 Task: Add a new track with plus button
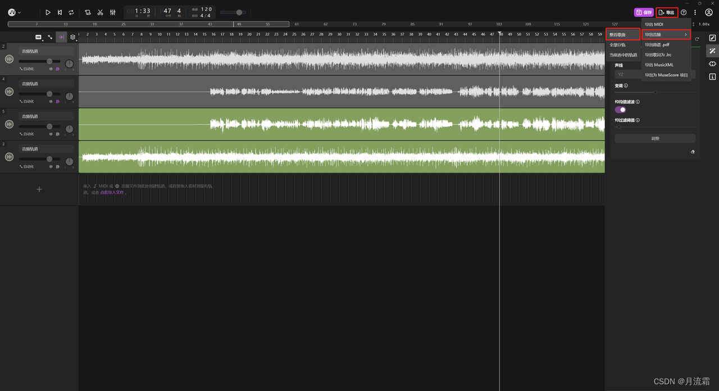pos(39,189)
